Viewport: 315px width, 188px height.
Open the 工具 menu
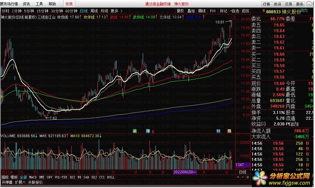[39, 4]
